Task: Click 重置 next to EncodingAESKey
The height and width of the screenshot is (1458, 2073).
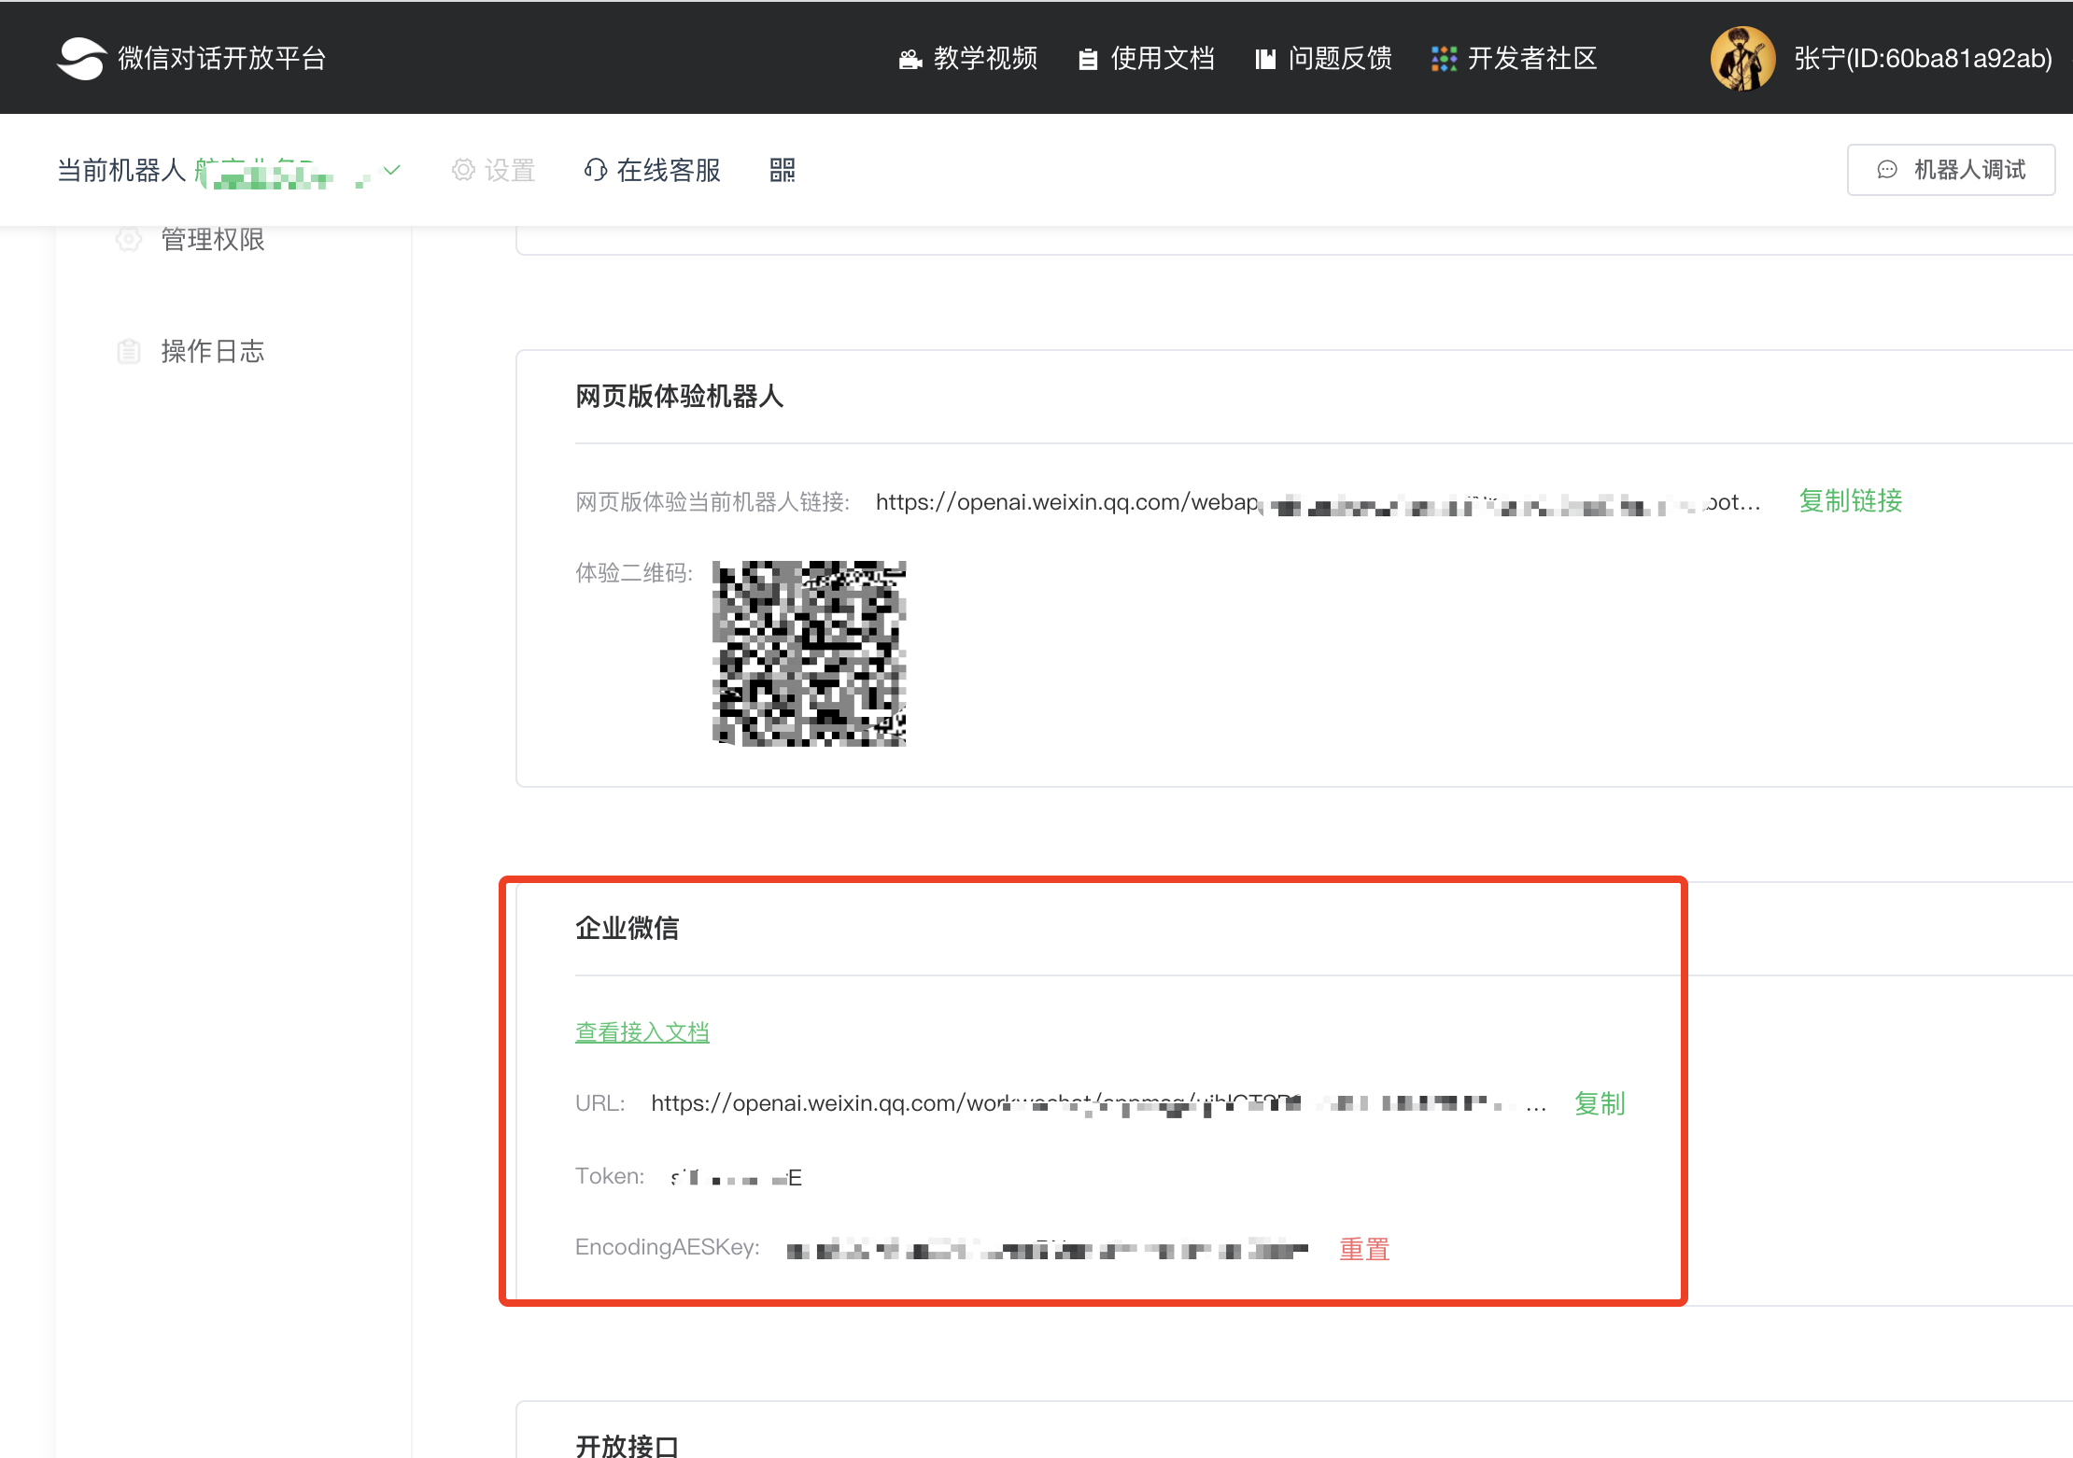Action: pyautogui.click(x=1363, y=1249)
